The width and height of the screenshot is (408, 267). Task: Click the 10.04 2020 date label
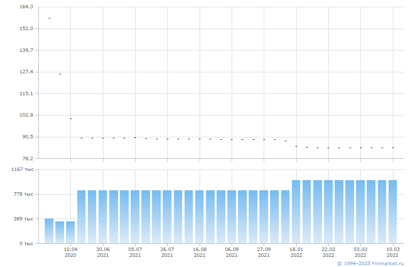(x=70, y=252)
